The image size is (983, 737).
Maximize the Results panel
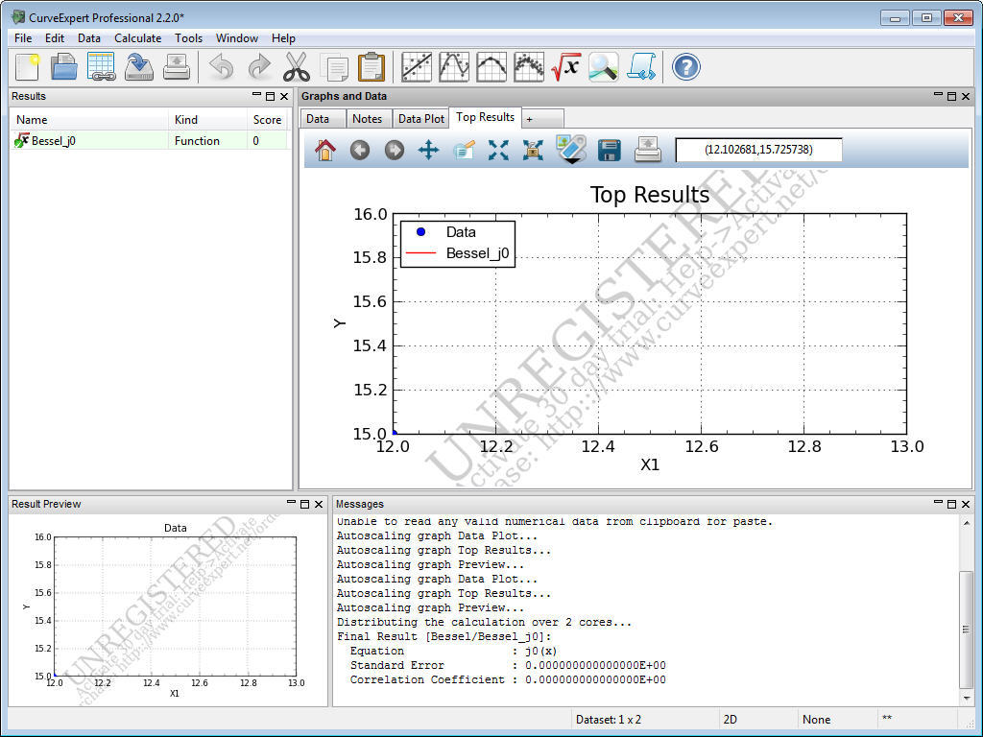click(270, 96)
